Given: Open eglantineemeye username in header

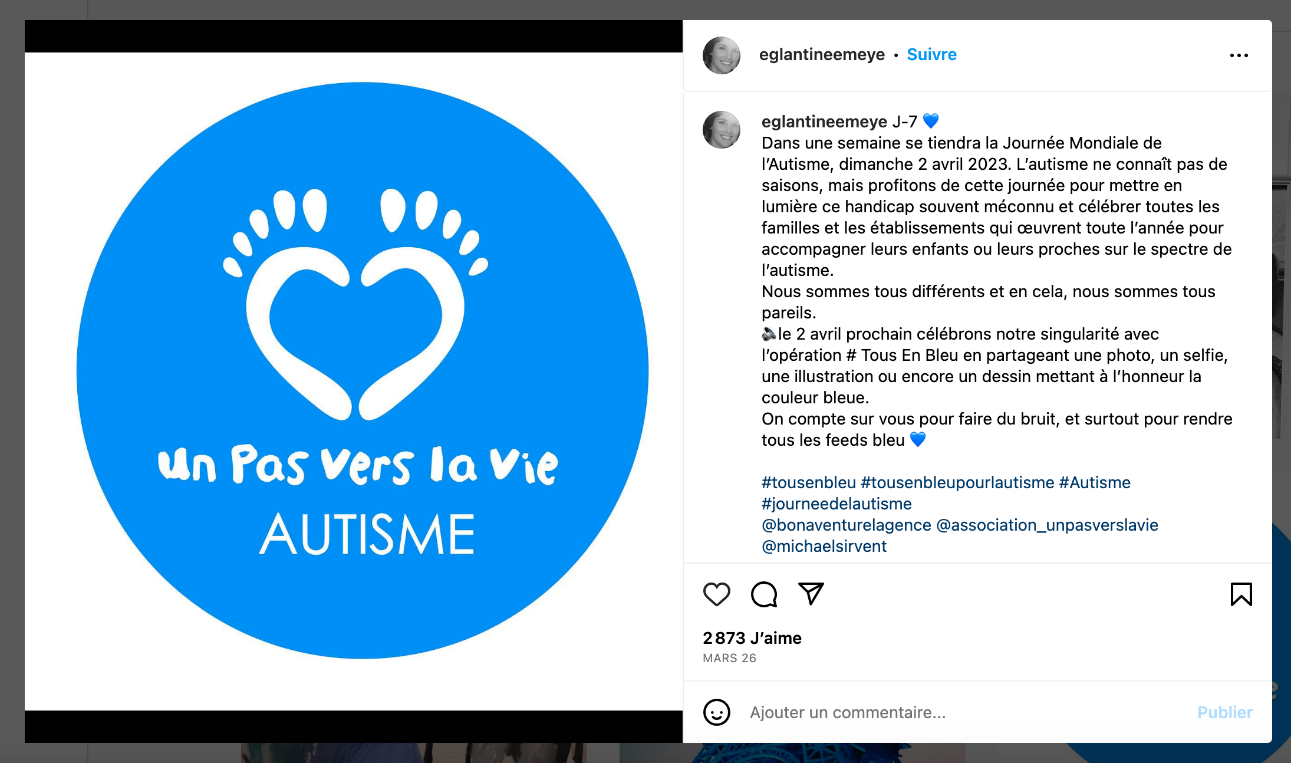Looking at the screenshot, I should tap(822, 54).
